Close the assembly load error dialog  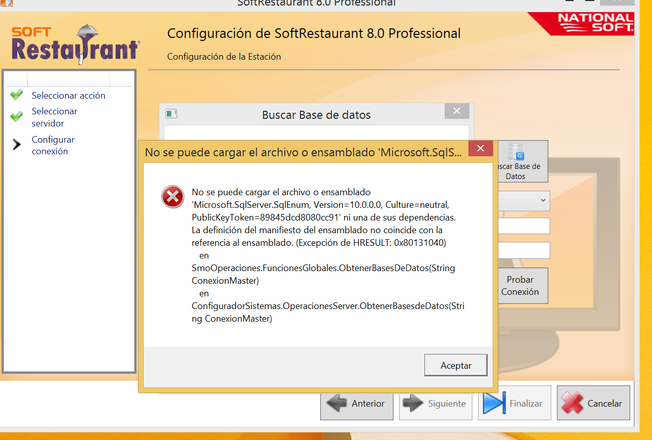click(481, 148)
